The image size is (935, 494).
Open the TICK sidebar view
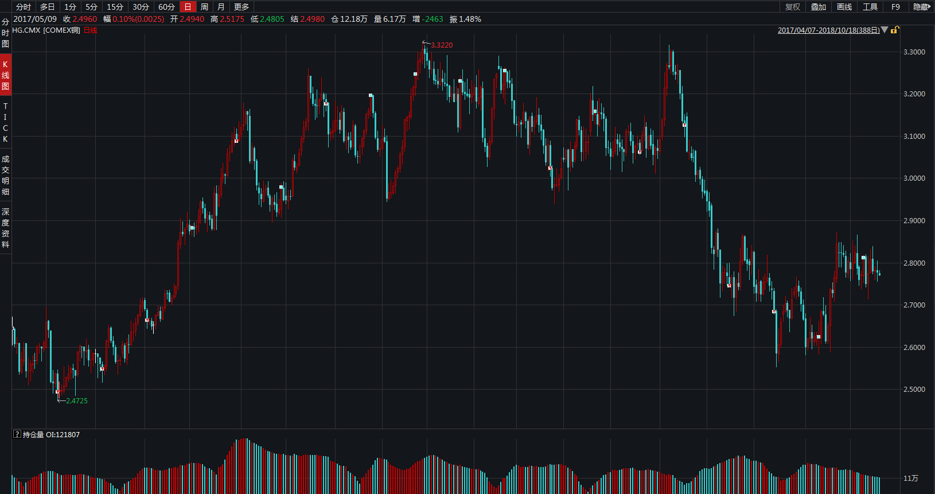point(5,122)
